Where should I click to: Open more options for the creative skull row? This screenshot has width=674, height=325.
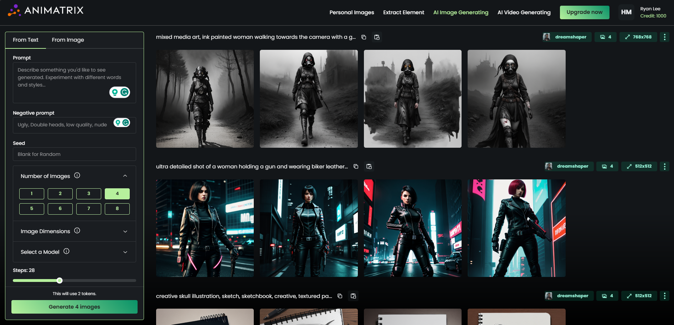point(664,296)
